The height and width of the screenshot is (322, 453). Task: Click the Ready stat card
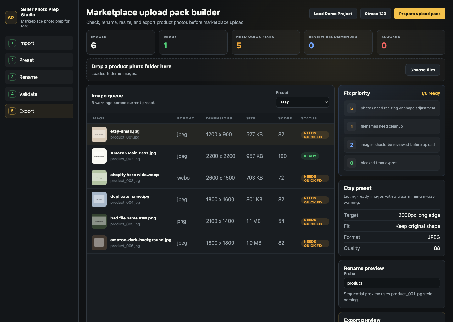193,42
